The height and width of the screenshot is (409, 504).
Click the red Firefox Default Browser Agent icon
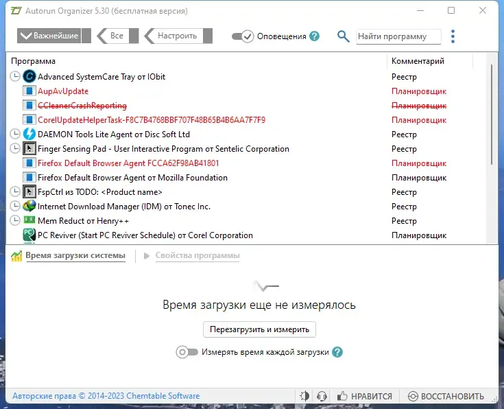(x=29, y=163)
